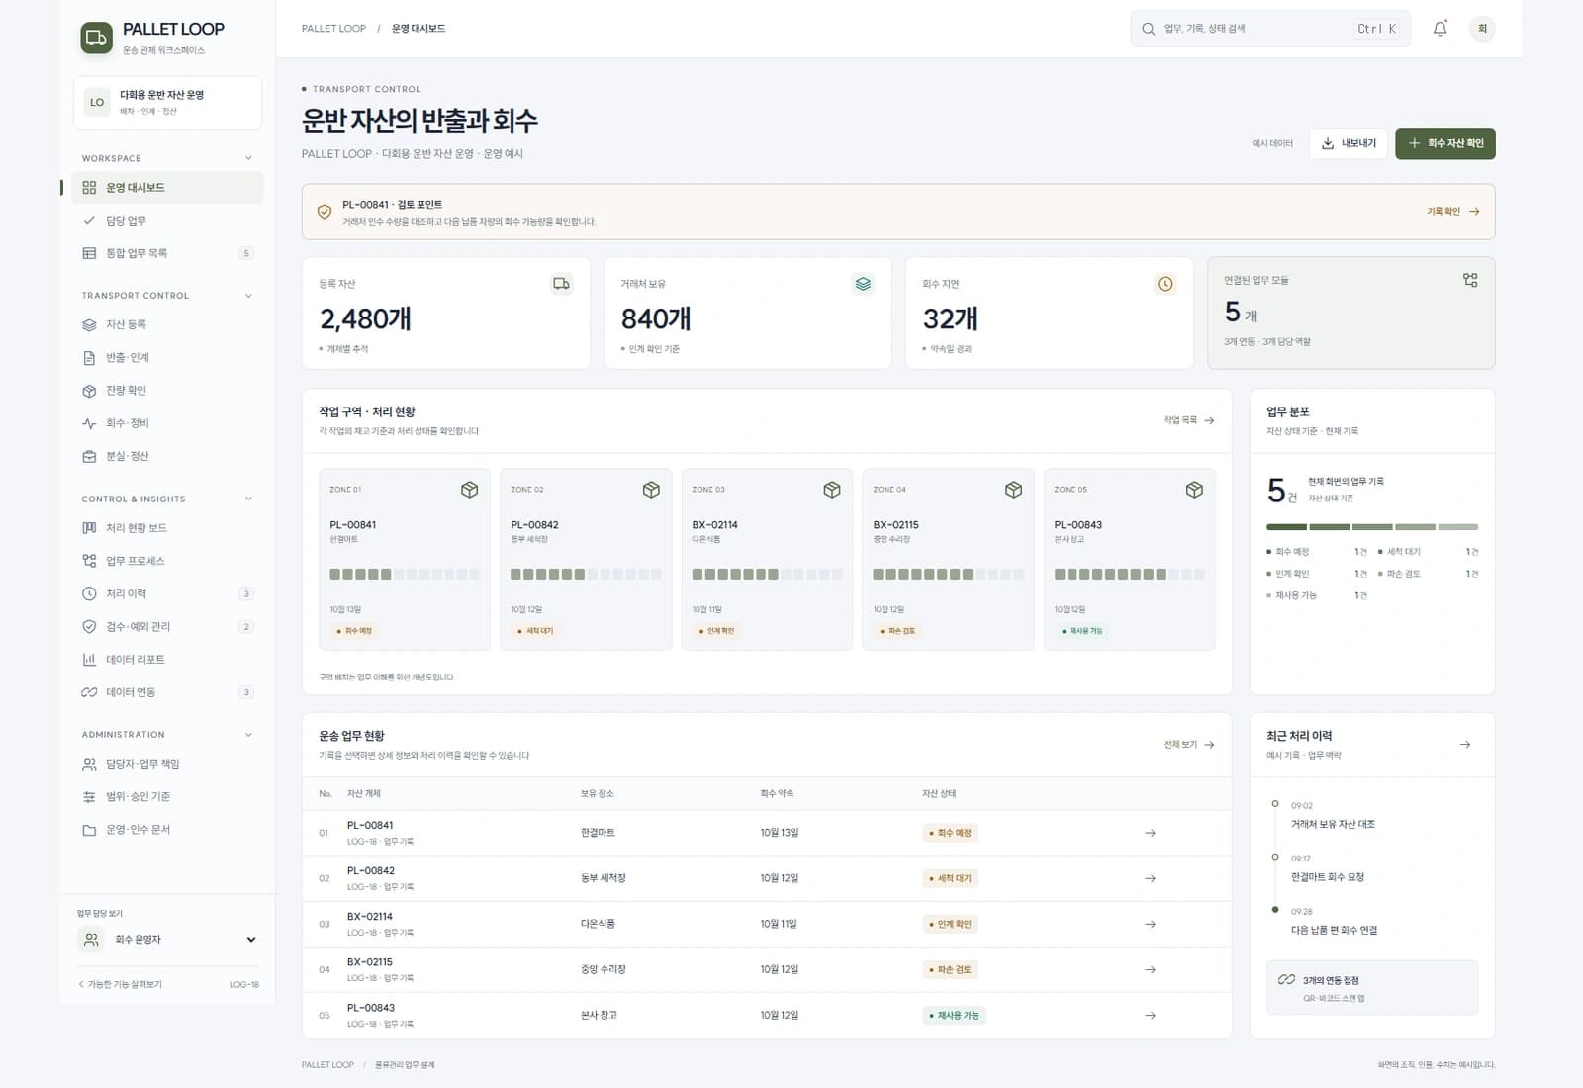Click the shield icon in PL-00841 banner
The height and width of the screenshot is (1088, 1583).
(324, 212)
